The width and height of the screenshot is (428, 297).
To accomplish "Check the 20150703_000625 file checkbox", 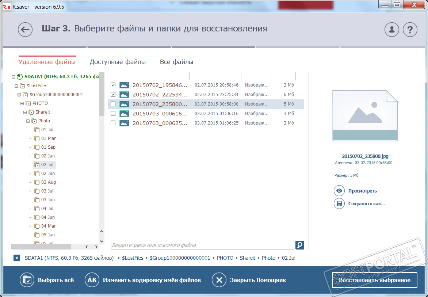I will pyautogui.click(x=113, y=123).
